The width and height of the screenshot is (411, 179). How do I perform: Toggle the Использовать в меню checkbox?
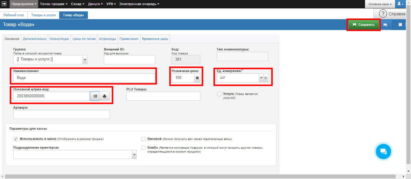[16, 139]
